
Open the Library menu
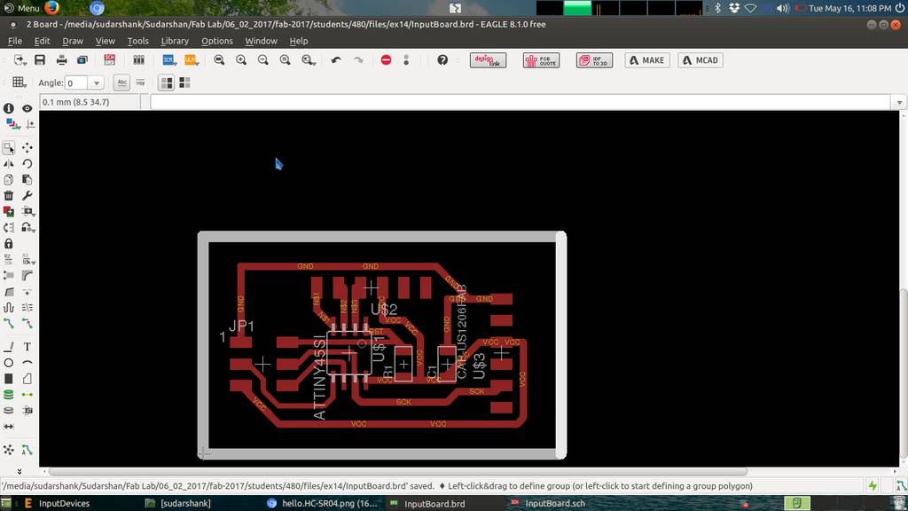click(x=175, y=41)
